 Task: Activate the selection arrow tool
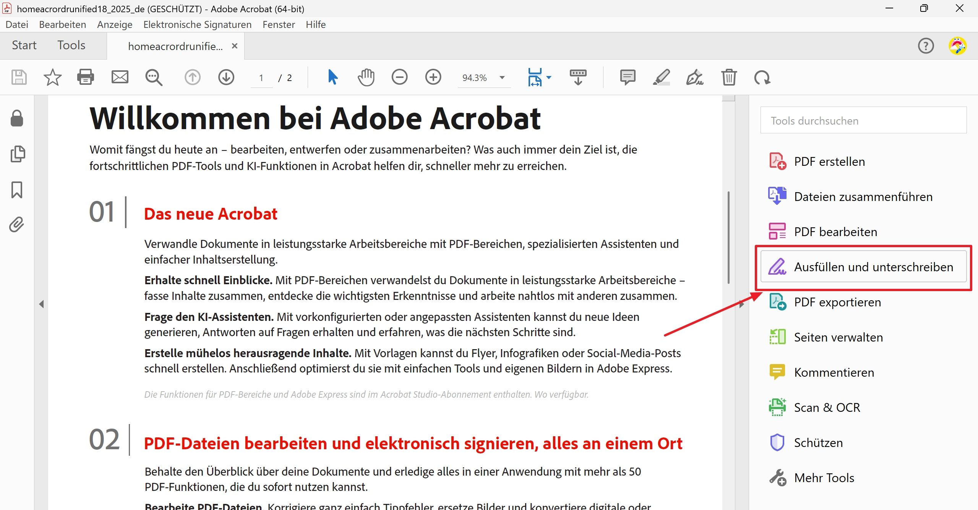pos(332,77)
